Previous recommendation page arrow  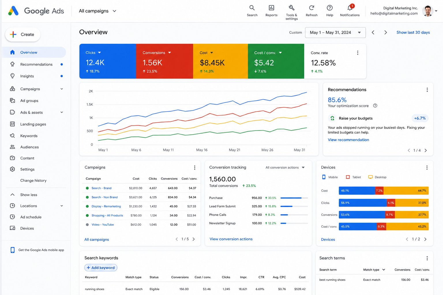(409, 150)
